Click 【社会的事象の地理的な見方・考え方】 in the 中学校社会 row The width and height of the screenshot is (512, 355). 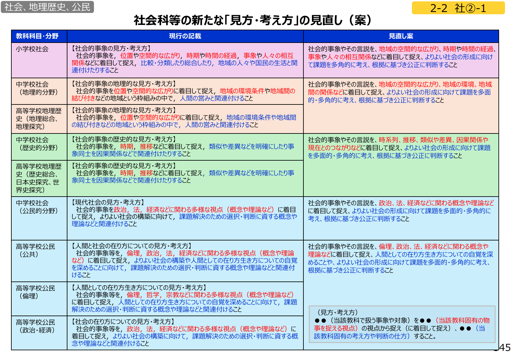tap(124, 84)
